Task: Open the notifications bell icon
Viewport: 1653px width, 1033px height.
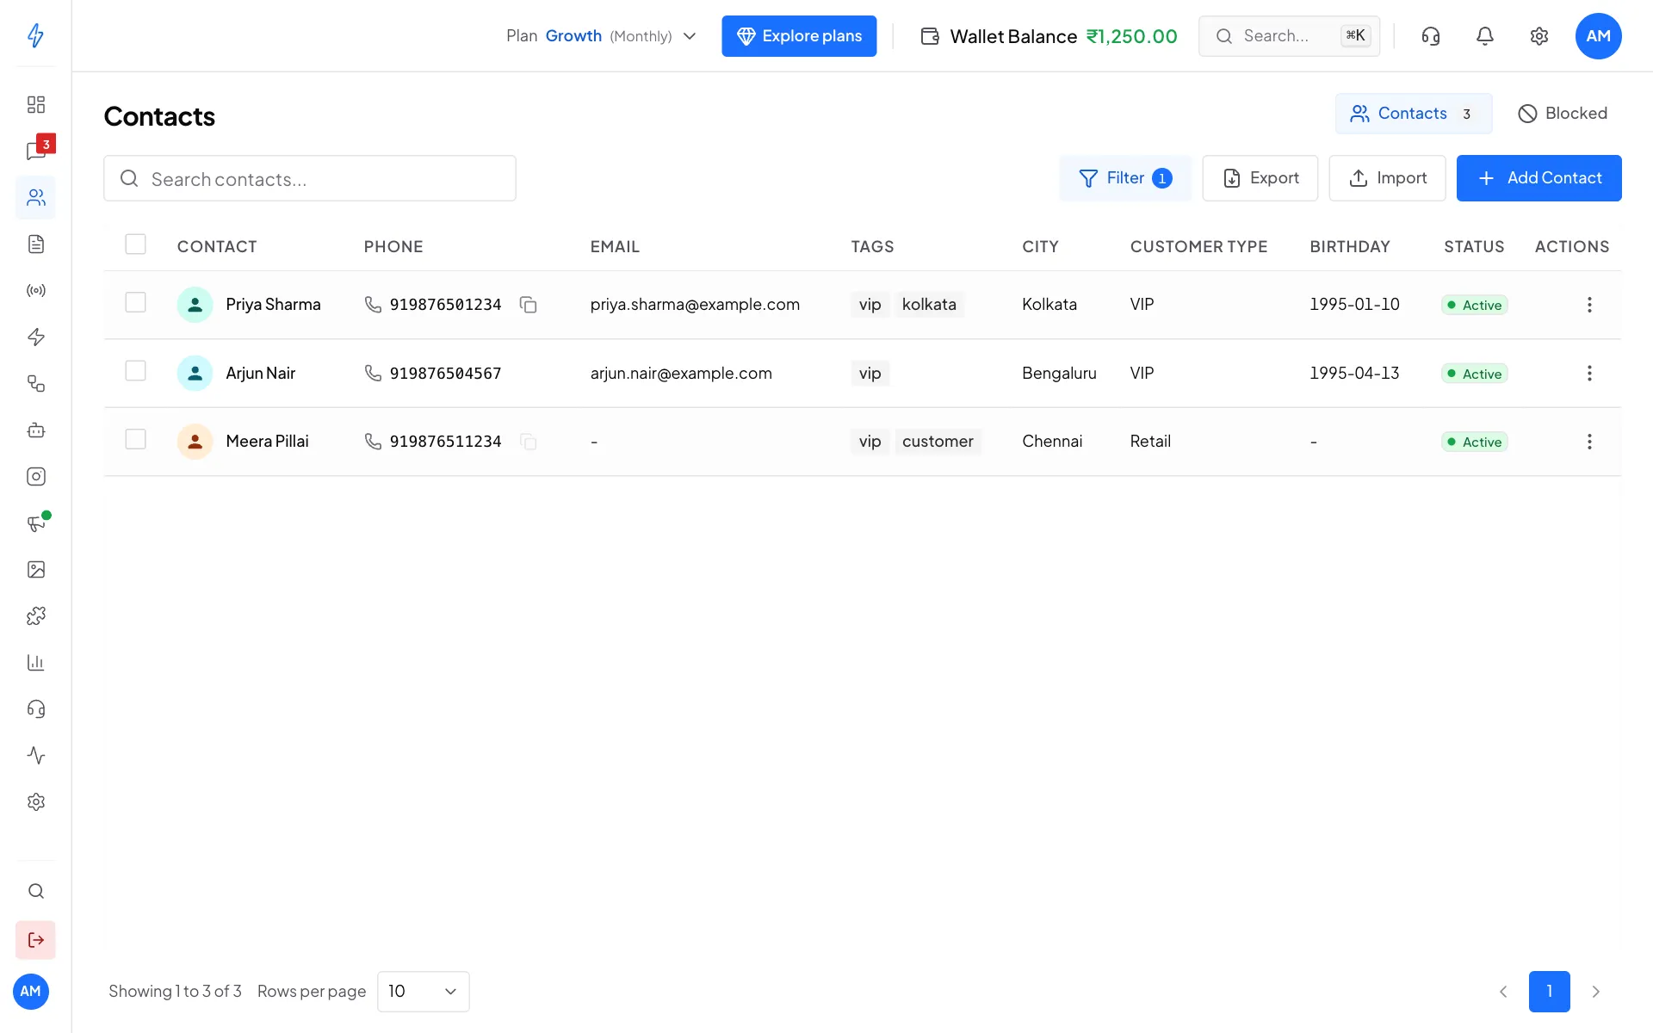Action: pos(1484,36)
